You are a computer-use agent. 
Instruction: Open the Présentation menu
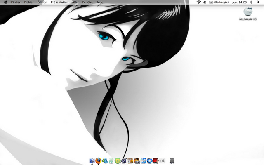[x=59, y=2]
